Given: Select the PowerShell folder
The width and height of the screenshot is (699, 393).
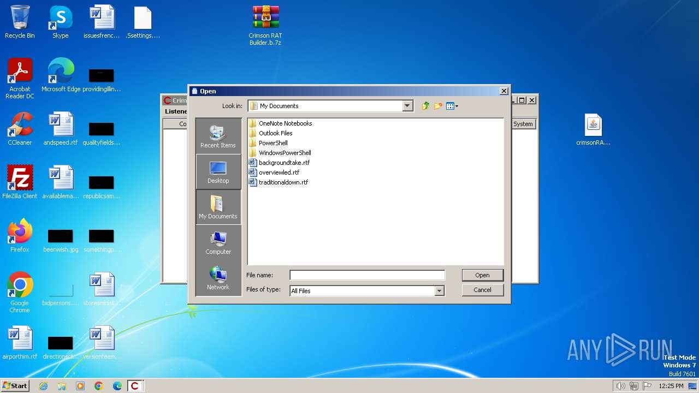Looking at the screenshot, I should [268, 143].
